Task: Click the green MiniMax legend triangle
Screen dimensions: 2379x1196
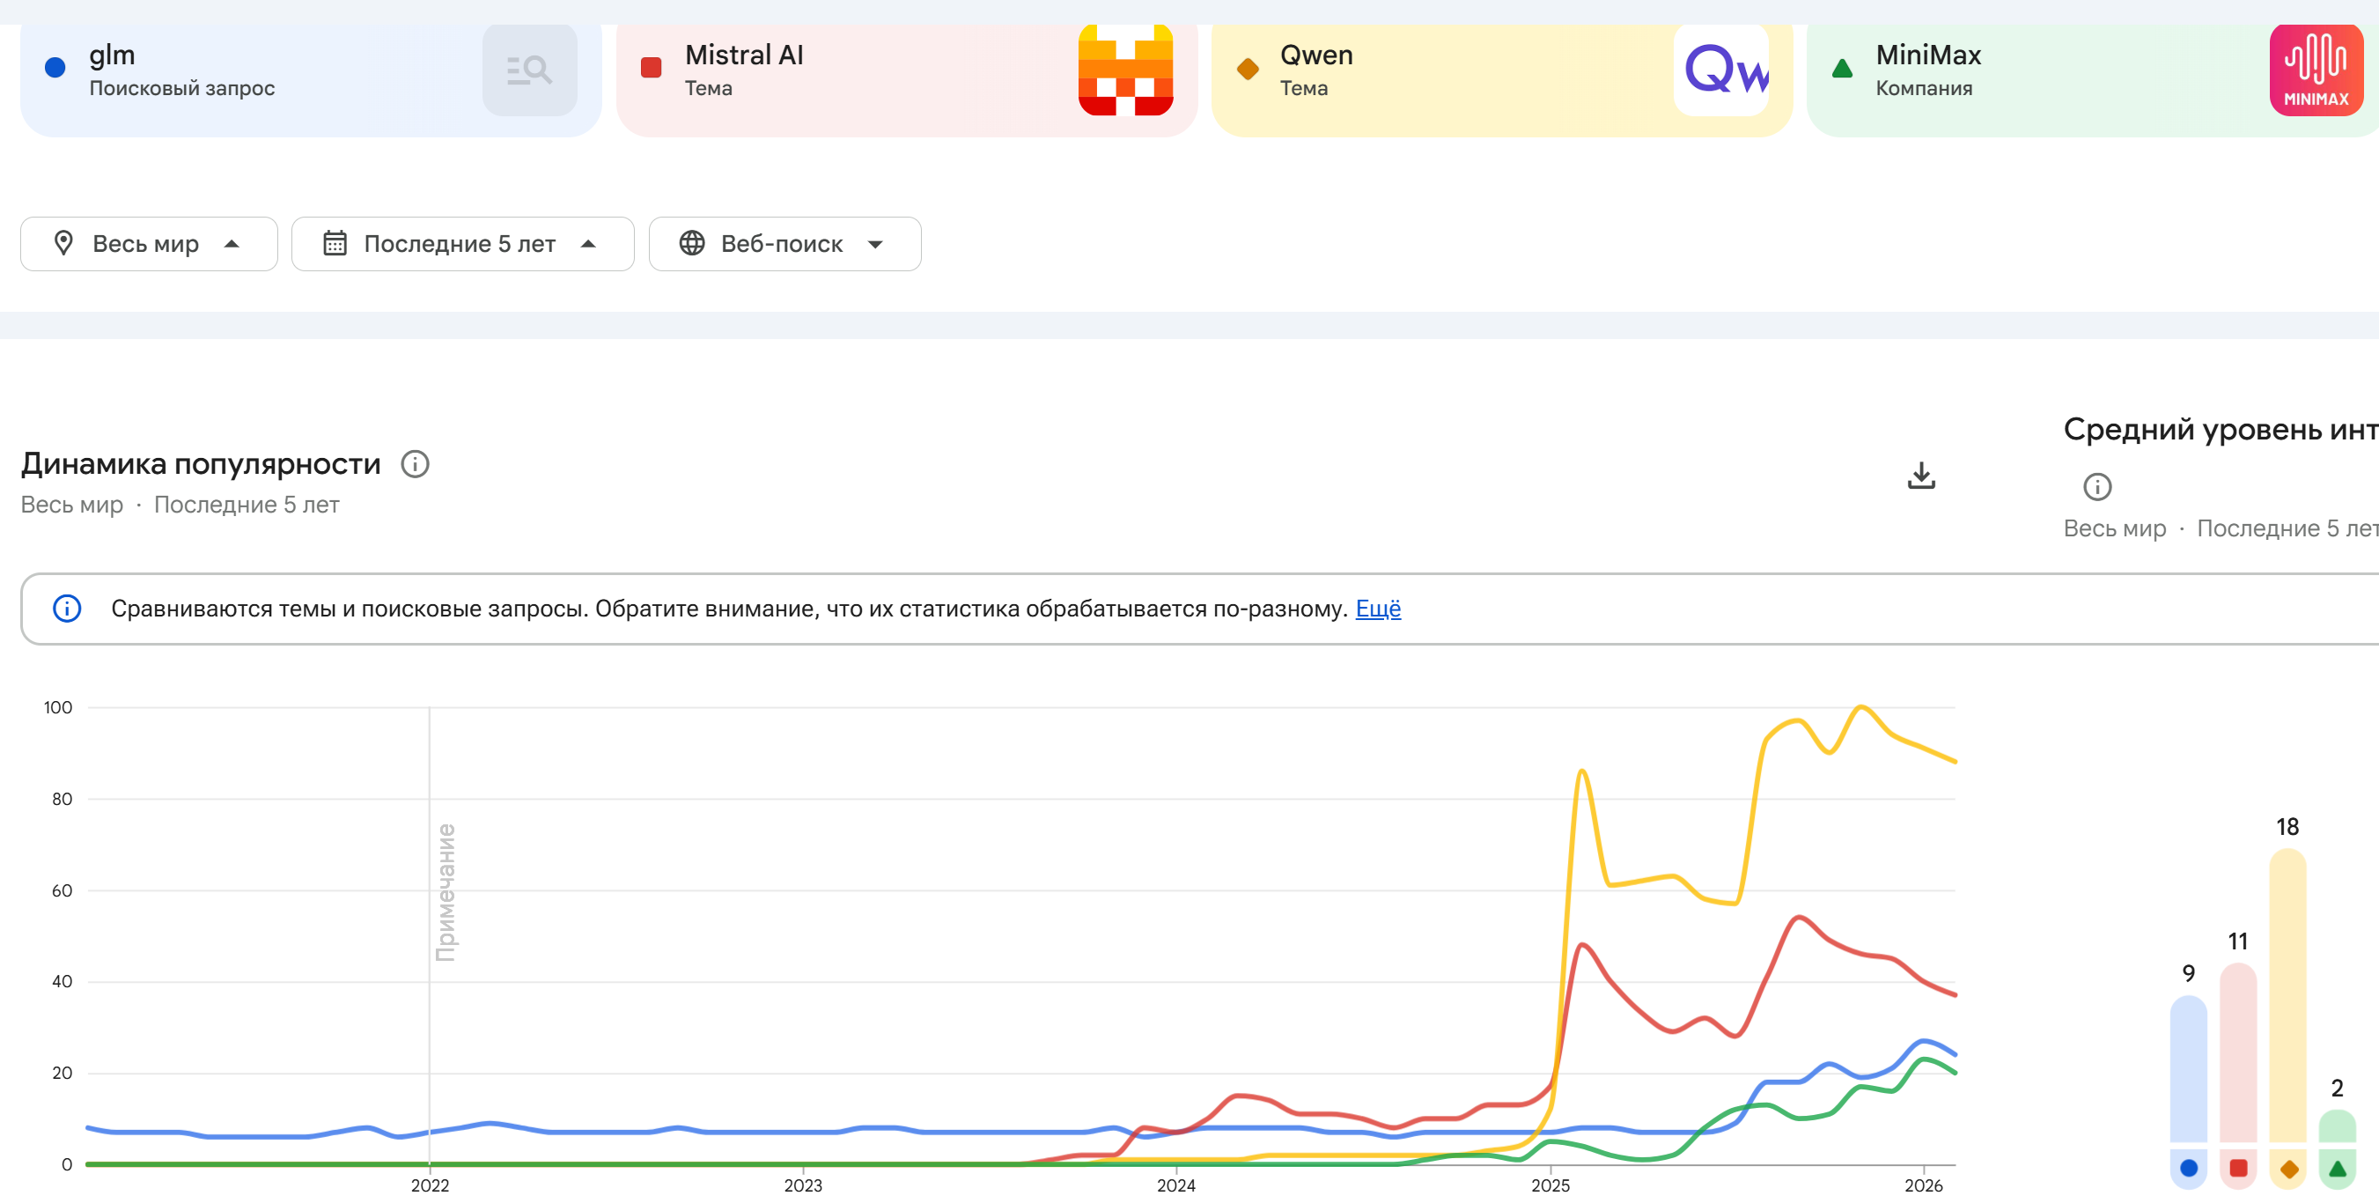Action: [x=1843, y=68]
